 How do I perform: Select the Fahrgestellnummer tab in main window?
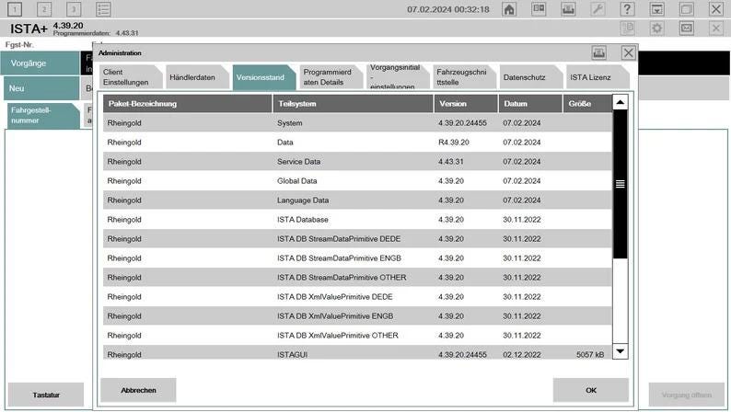43,116
